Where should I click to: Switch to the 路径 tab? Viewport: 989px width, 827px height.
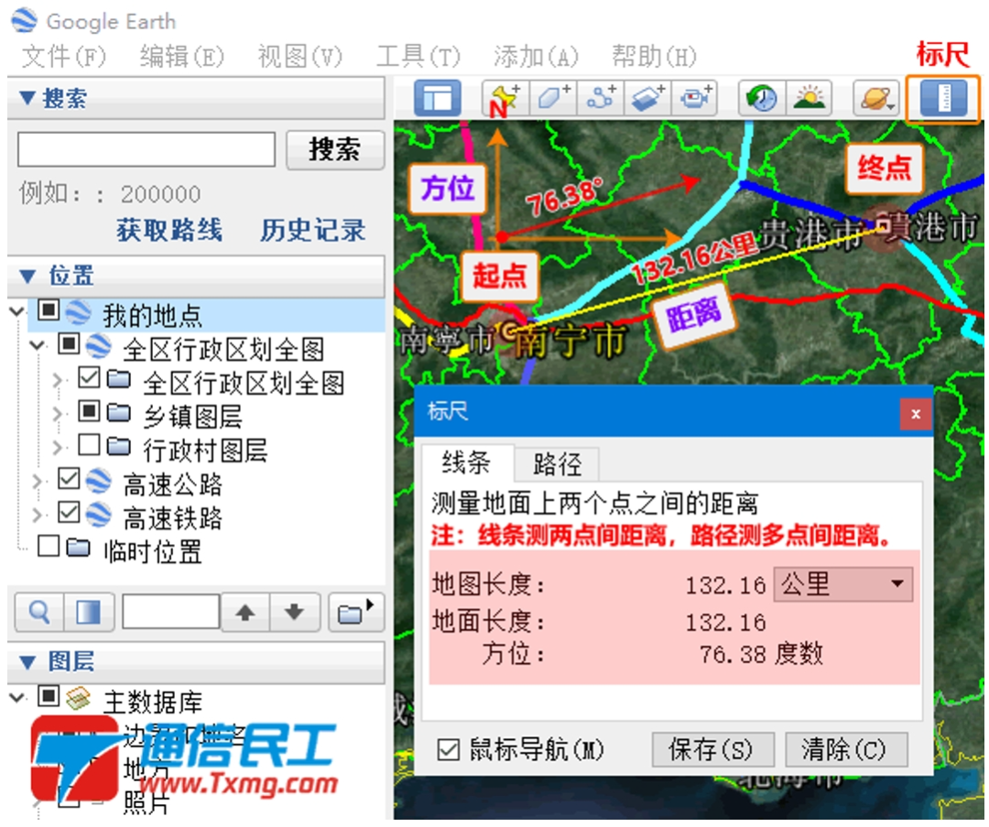pyautogui.click(x=557, y=464)
